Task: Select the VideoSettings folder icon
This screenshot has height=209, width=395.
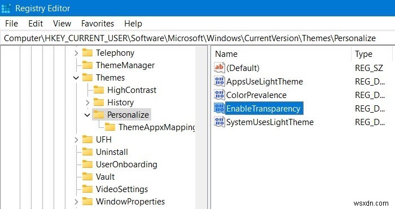Action: click(87, 189)
